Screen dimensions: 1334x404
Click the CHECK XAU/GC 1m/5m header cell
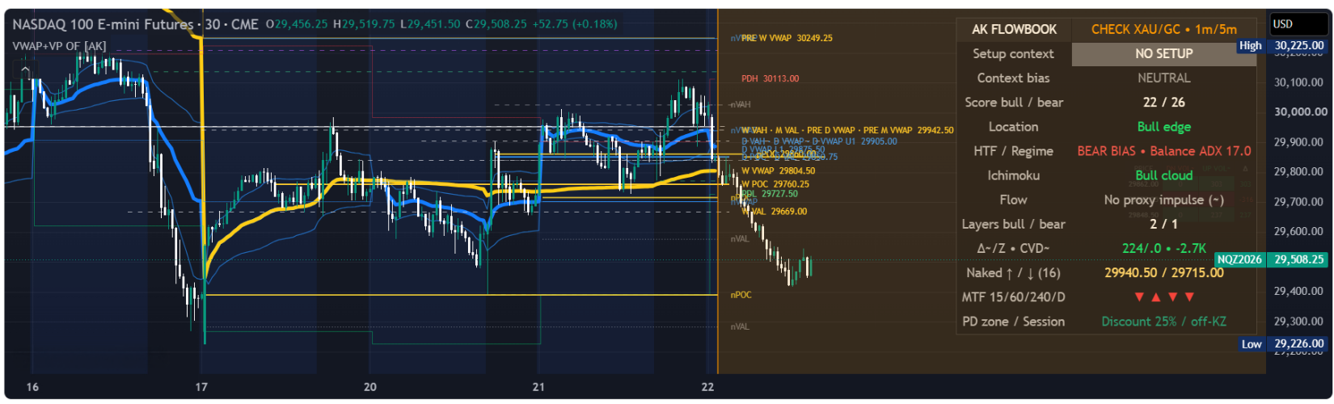pyautogui.click(x=1163, y=29)
